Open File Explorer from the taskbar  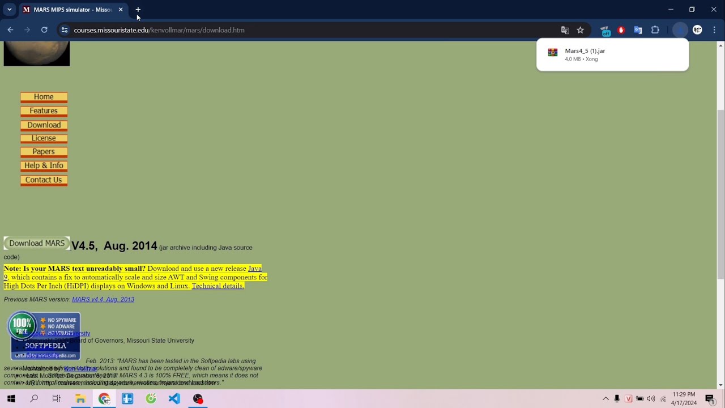click(80, 399)
